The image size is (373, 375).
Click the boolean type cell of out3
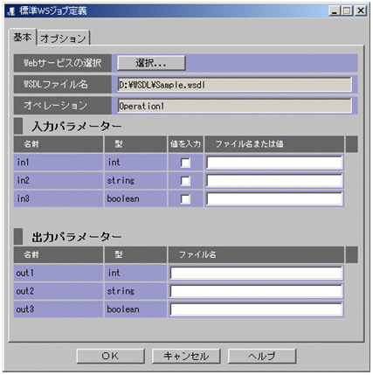pos(135,309)
